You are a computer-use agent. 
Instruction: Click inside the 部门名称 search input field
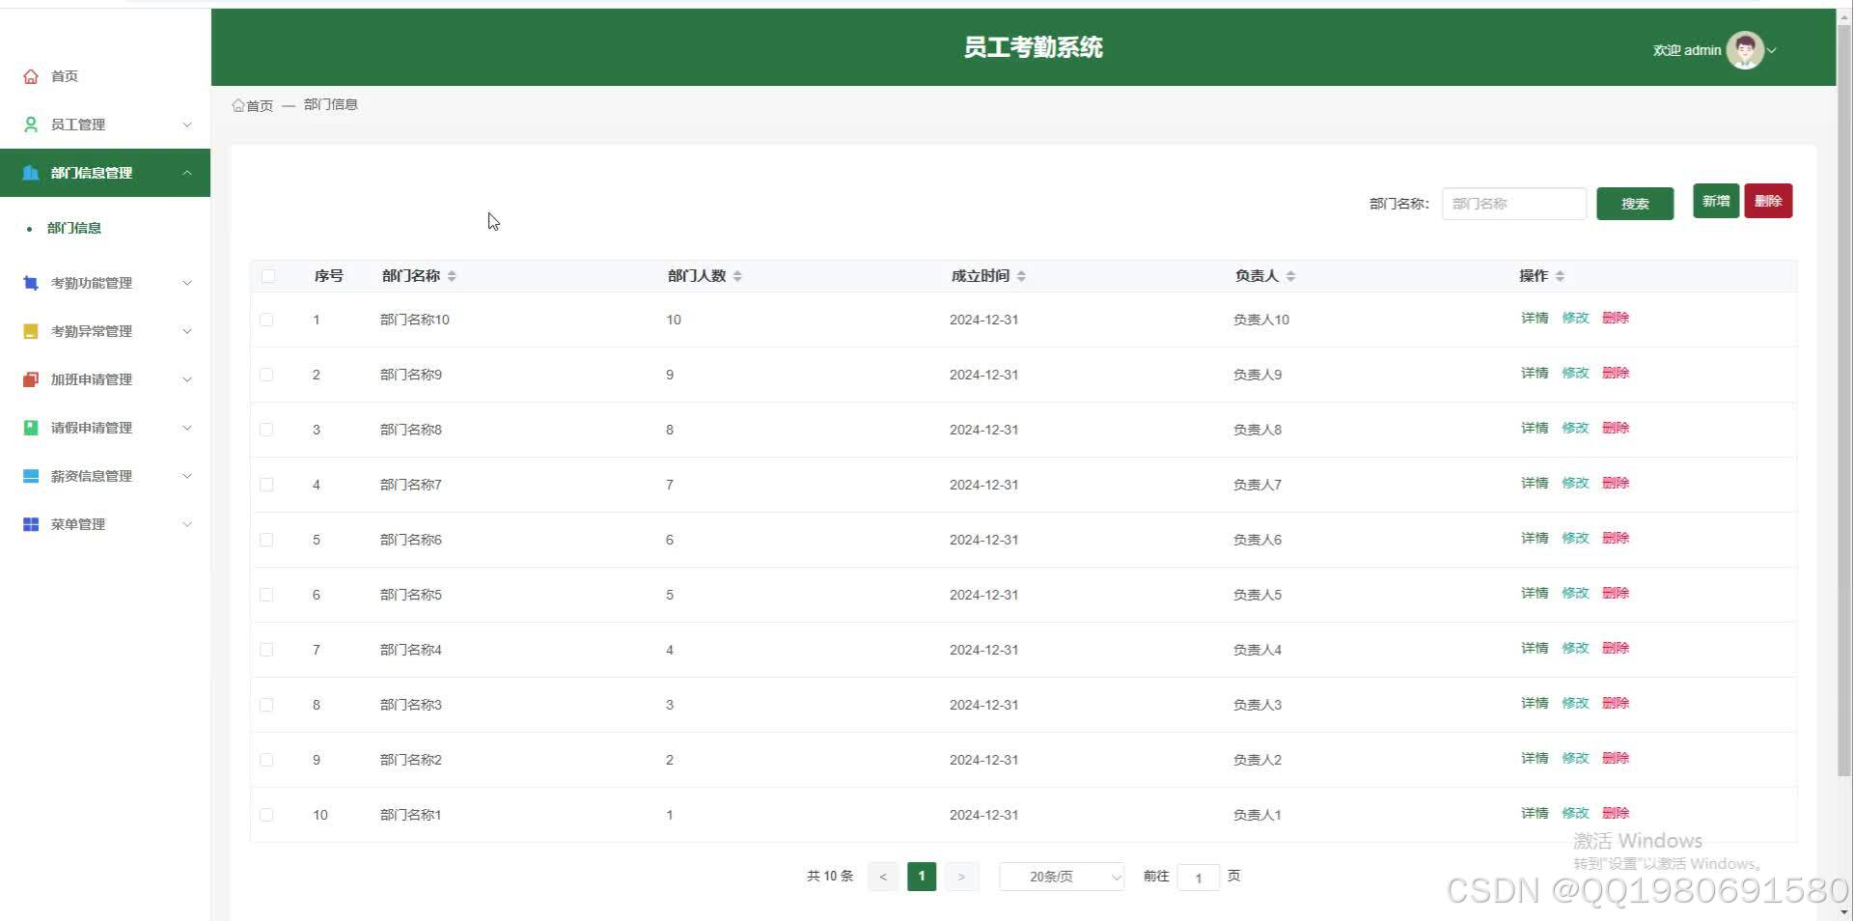1512,204
